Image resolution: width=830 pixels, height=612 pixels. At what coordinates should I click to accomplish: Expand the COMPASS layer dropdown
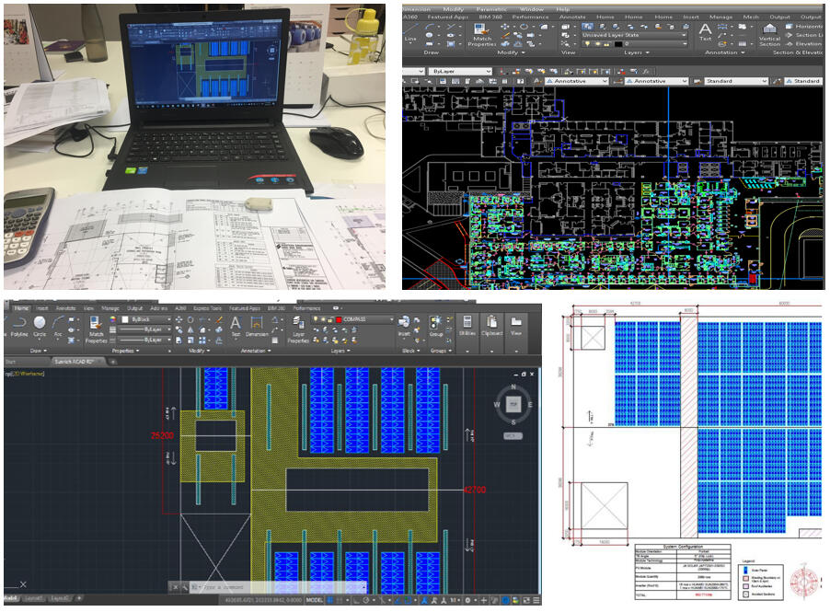tap(390, 319)
